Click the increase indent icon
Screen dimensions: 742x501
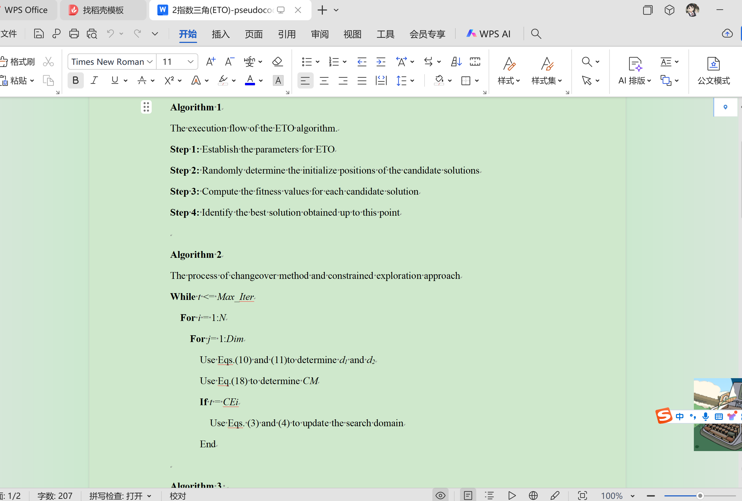(x=380, y=62)
